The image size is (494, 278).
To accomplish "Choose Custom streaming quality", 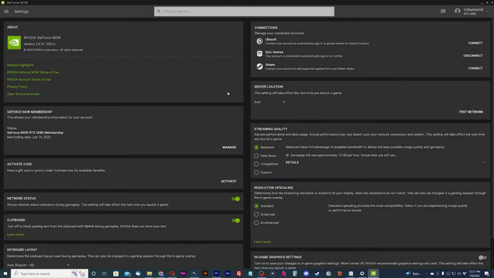I will pyautogui.click(x=257, y=172).
